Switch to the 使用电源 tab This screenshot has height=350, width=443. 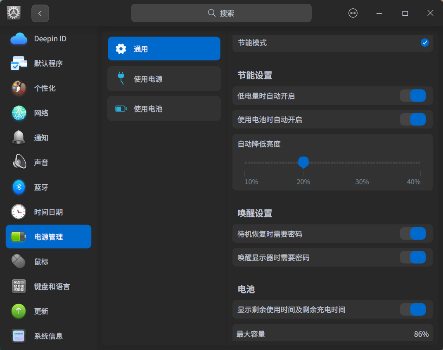164,79
